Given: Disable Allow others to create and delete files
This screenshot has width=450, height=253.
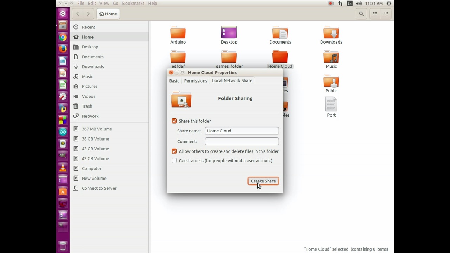Looking at the screenshot, I should click(174, 151).
